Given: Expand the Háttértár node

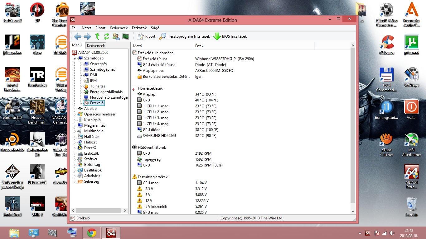Looking at the screenshot, I should pos(75,137).
